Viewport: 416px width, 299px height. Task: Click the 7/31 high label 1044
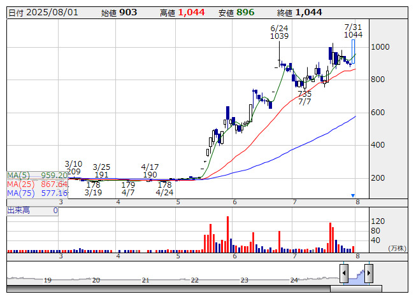[353, 35]
